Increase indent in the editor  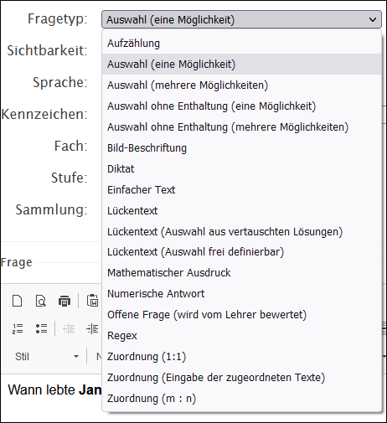[92, 328]
